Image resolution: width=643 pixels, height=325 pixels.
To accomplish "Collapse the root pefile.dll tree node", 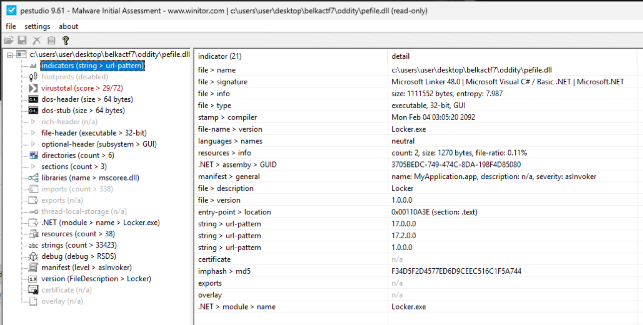I will (x=10, y=54).
